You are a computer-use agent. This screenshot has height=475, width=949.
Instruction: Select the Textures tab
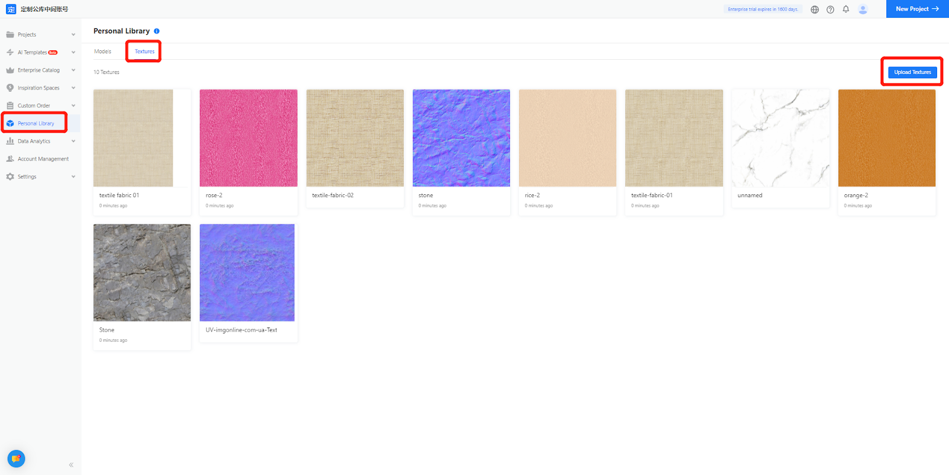pos(144,52)
